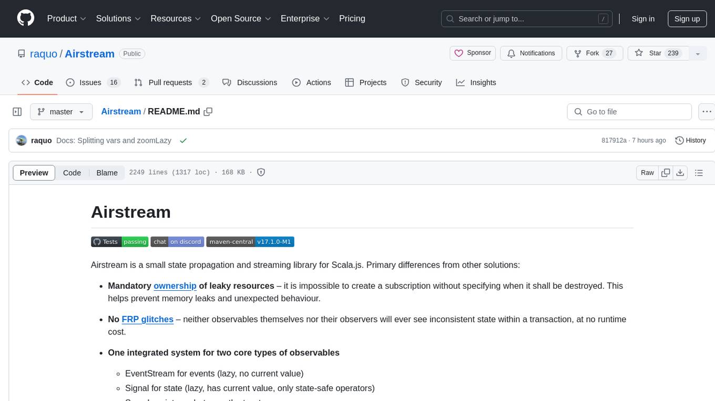Open Notifications settings

click(x=531, y=53)
